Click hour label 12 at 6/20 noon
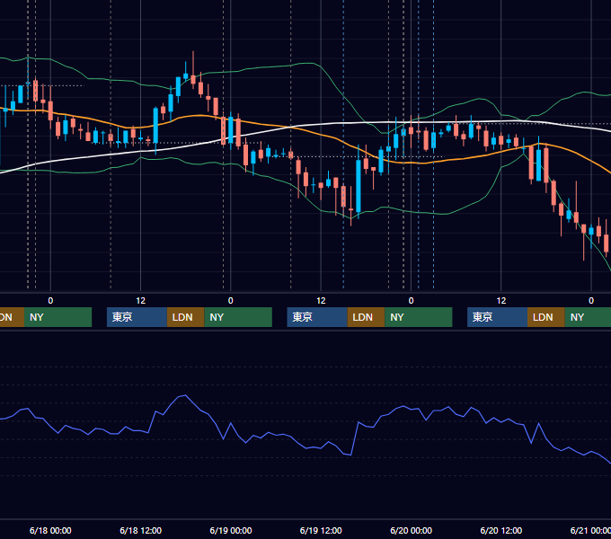Viewport: 611px width, 539px height. [501, 301]
